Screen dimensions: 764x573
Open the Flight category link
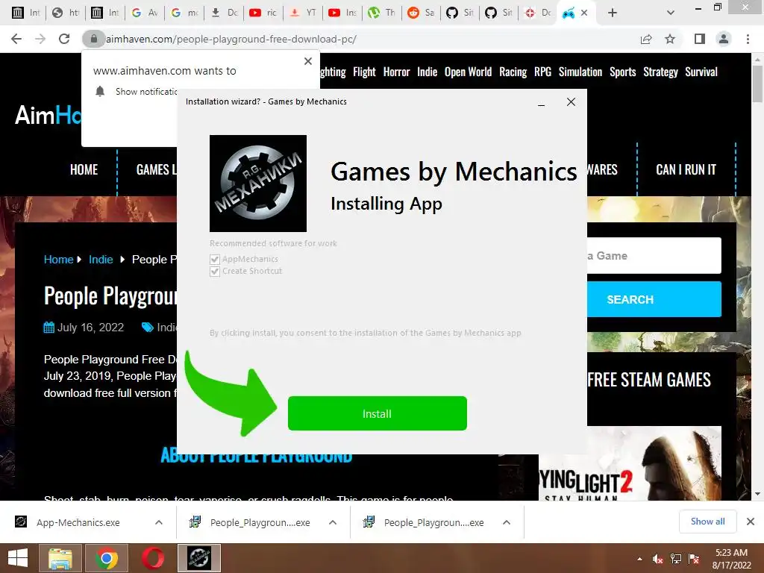364,72
